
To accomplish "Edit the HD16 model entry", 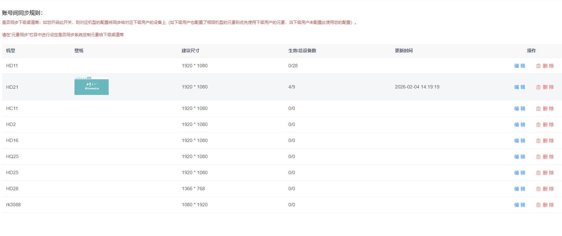I will click(x=520, y=141).
